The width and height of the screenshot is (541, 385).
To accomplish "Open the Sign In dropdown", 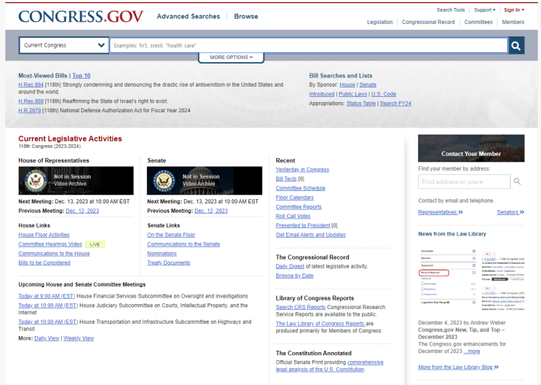I will (514, 10).
